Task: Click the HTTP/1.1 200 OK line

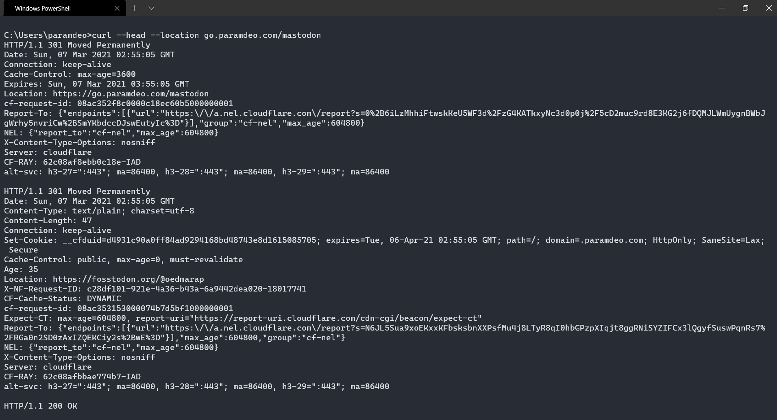Action: [41, 406]
